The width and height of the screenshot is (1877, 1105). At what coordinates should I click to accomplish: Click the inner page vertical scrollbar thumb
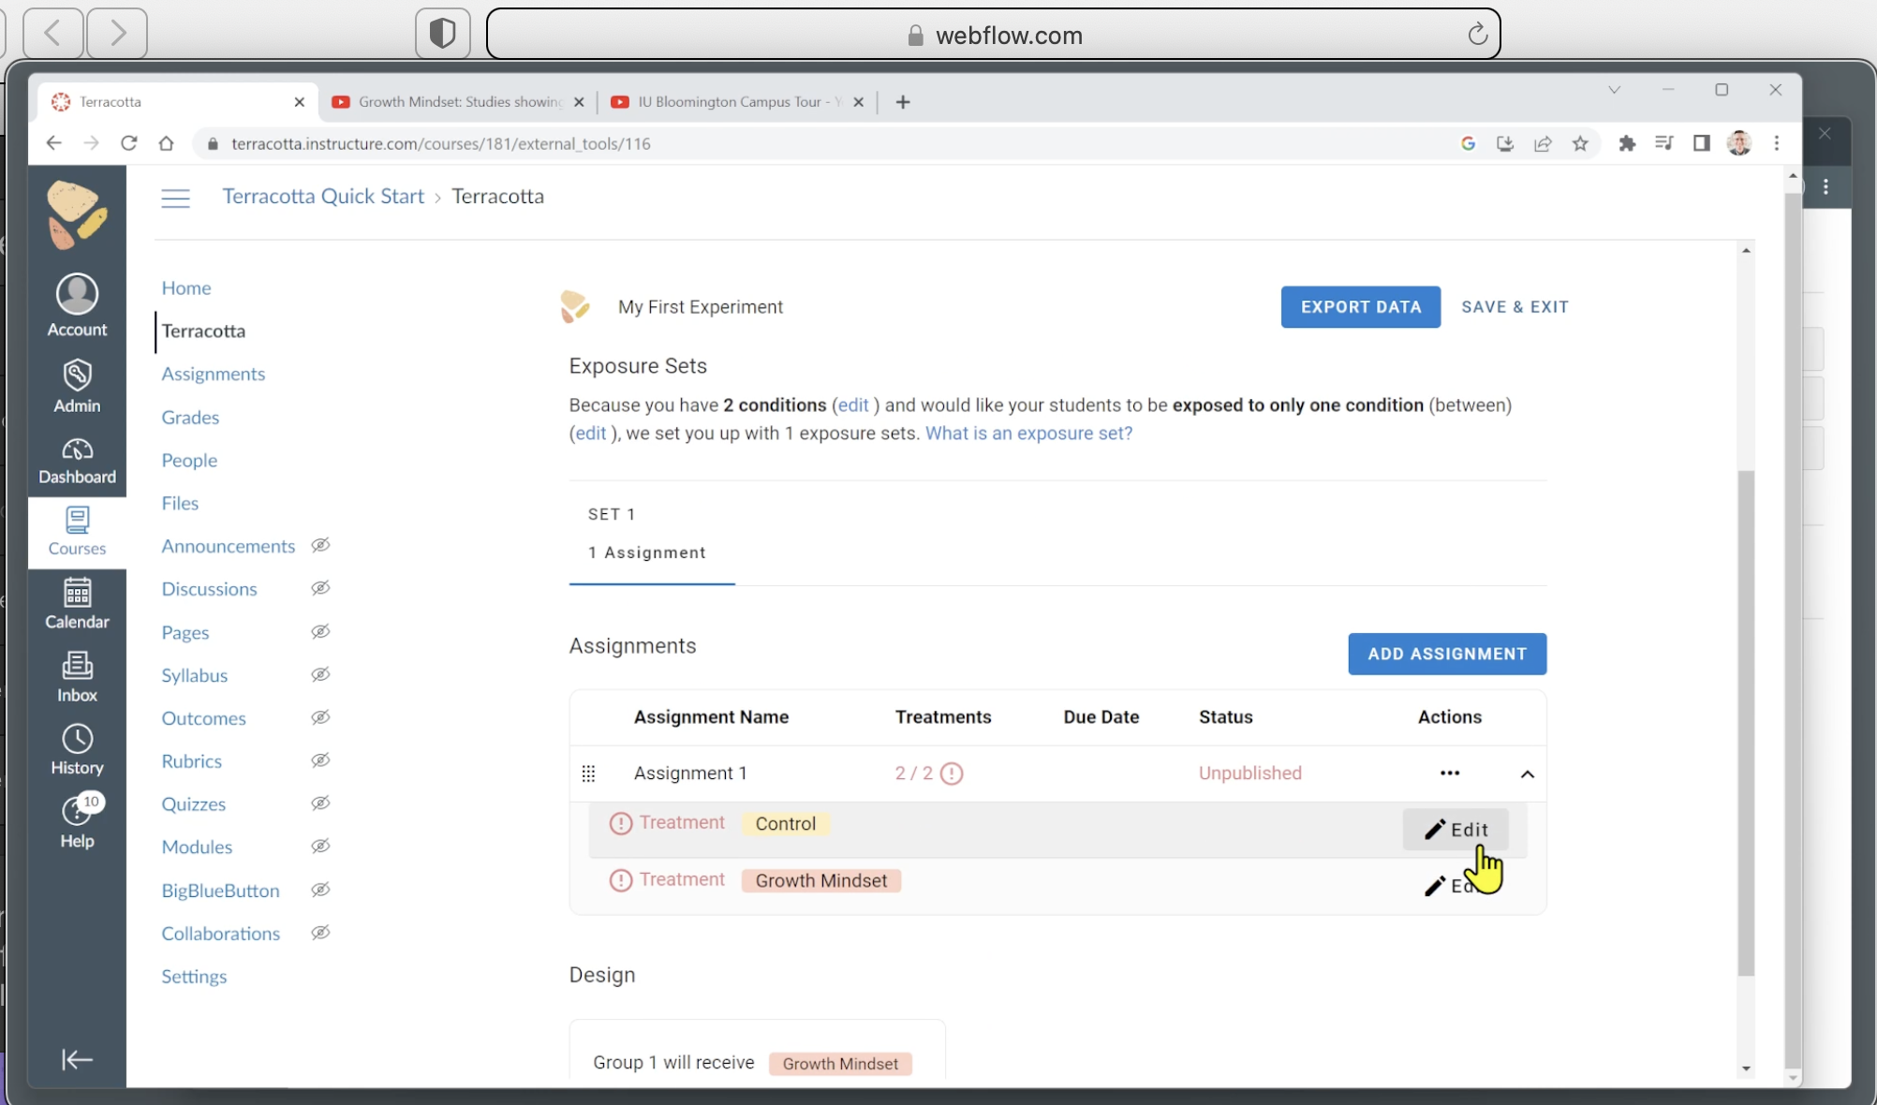(x=1746, y=721)
